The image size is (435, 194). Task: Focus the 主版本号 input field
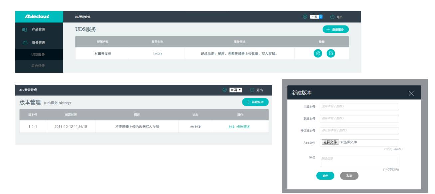pyautogui.click(x=359, y=107)
